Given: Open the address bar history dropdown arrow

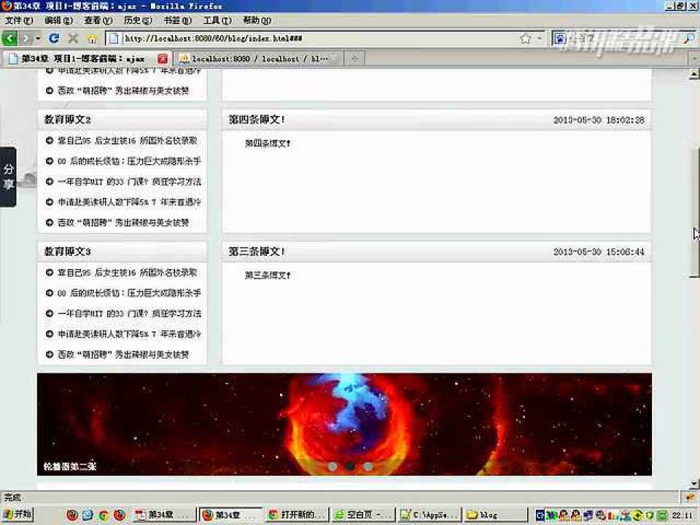Looking at the screenshot, I should (x=540, y=39).
